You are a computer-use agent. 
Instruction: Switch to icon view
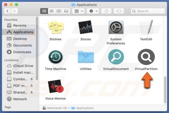(x=44, y=11)
